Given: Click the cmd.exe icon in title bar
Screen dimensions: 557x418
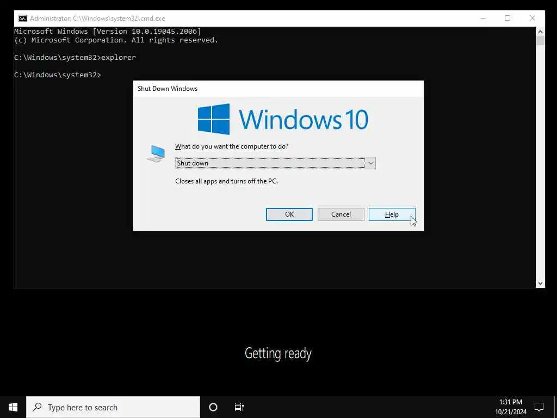Looking at the screenshot, I should point(23,19).
